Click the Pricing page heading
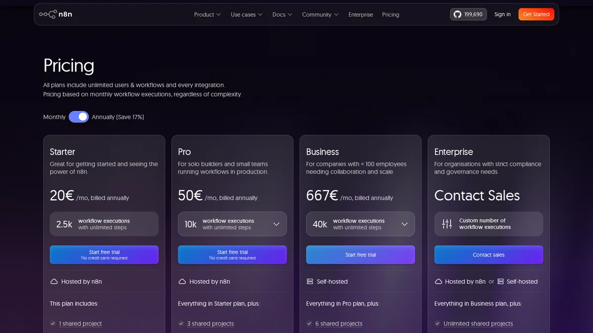The image size is (593, 333). click(69, 66)
